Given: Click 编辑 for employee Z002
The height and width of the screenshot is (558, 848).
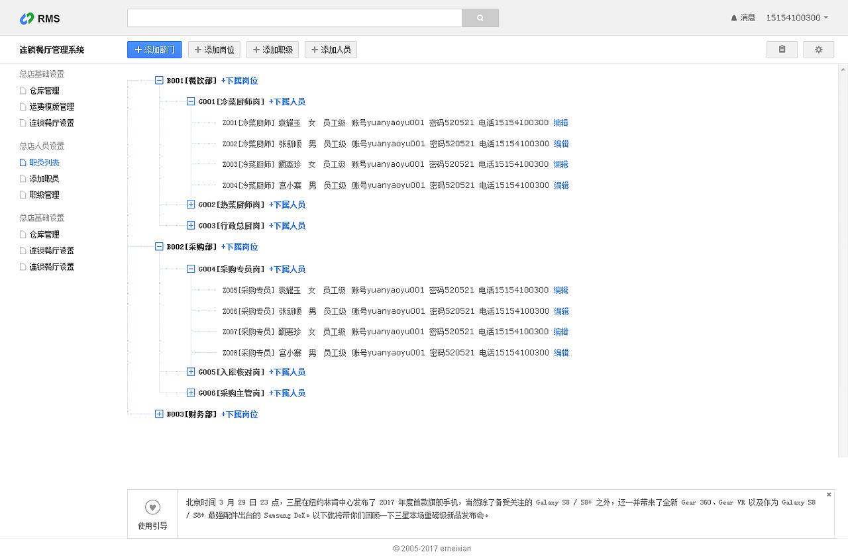Looking at the screenshot, I should (561, 144).
